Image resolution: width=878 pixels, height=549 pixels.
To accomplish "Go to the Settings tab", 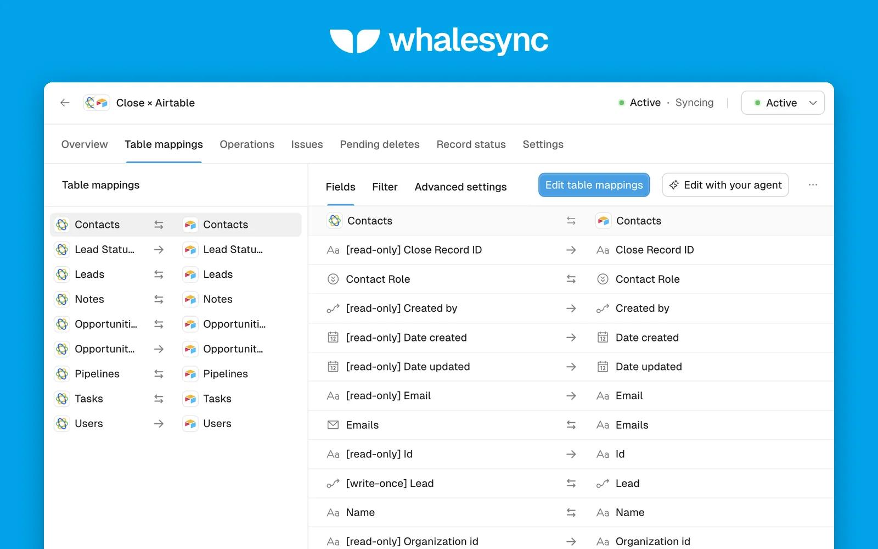I will coord(543,144).
